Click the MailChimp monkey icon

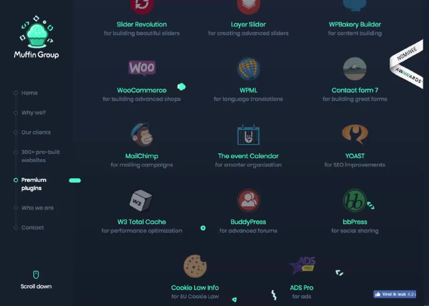[142, 134]
